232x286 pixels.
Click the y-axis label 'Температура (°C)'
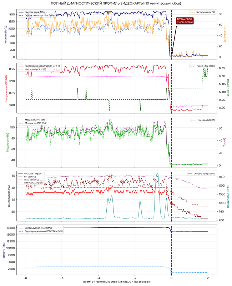9,196
